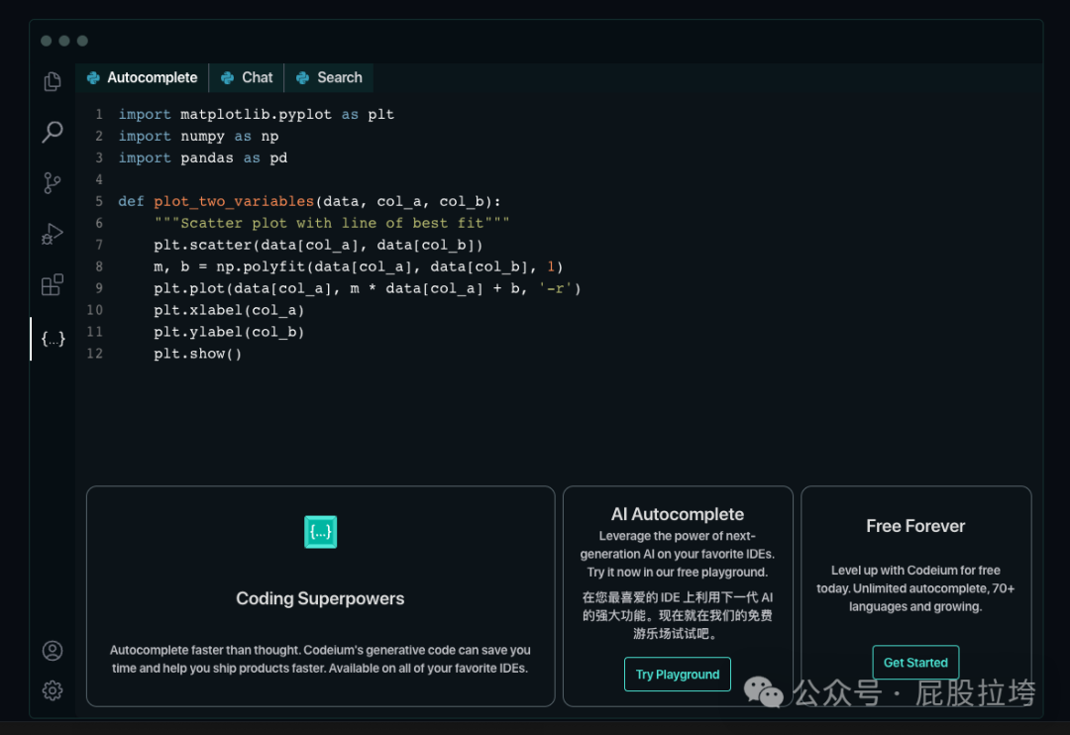Click the Get Started button
Viewport: 1070px width, 735px height.
point(914,662)
